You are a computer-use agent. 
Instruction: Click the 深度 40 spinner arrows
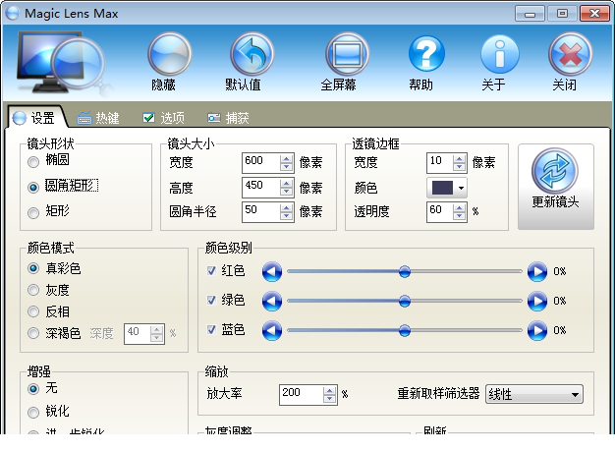click(x=157, y=334)
